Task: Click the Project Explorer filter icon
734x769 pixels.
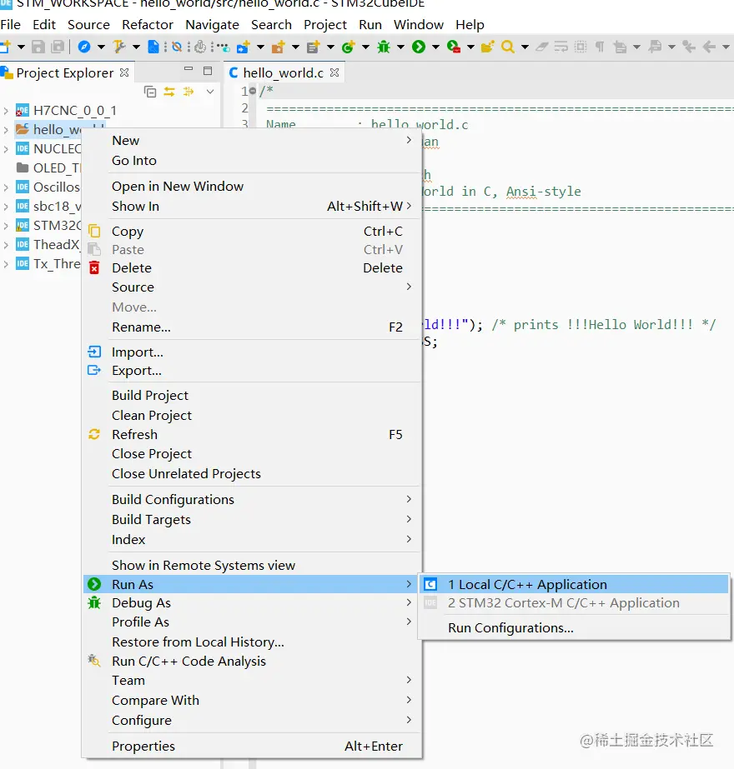Action: [x=189, y=92]
